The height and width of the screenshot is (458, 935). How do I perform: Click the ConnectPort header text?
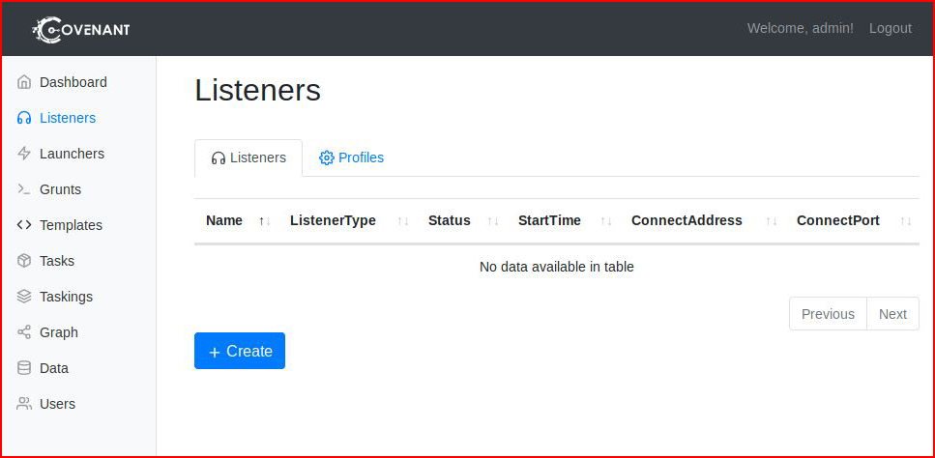point(837,220)
